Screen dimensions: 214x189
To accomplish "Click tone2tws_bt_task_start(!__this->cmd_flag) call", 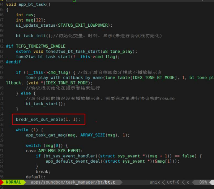I will (x=68, y=57).
